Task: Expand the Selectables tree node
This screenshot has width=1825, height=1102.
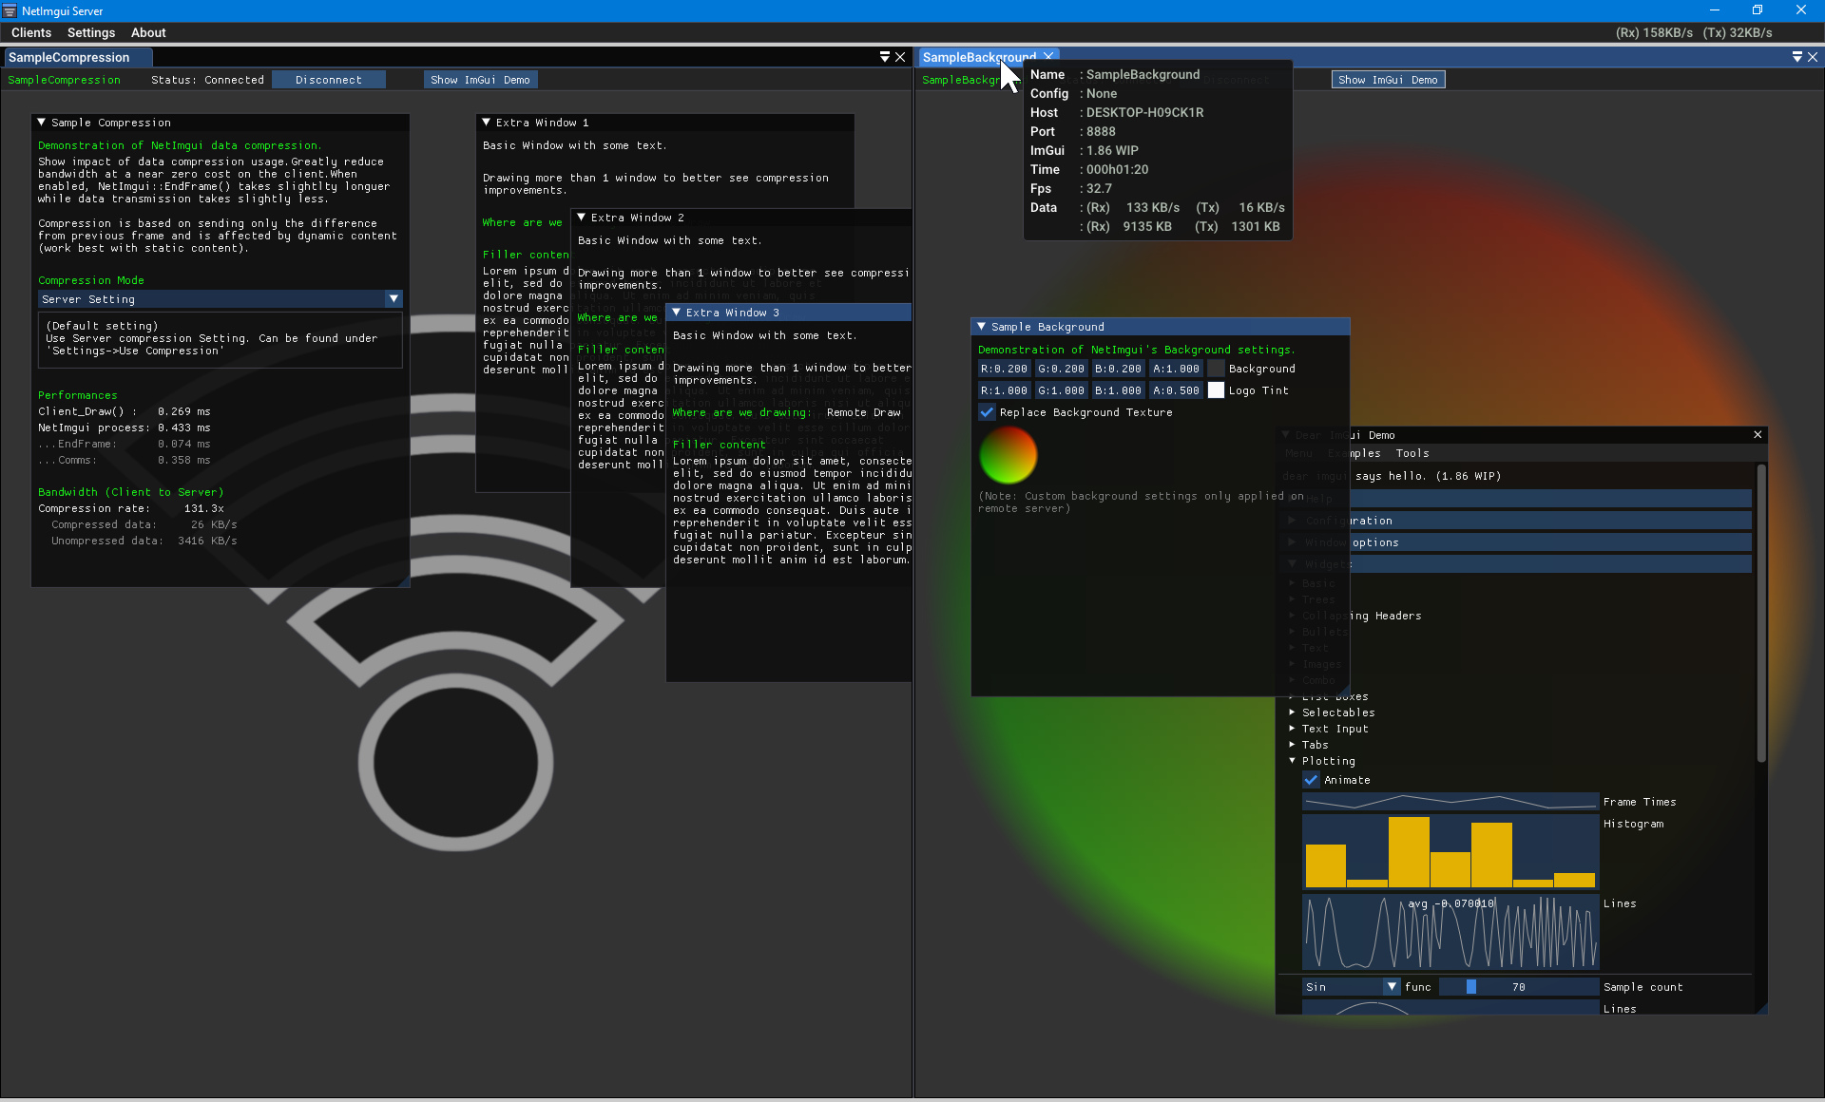Action: 1293,712
